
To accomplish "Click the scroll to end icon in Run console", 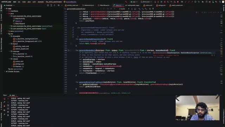I will [8, 109].
